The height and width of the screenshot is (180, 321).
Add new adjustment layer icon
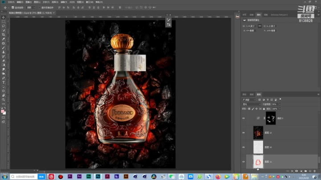(x=301, y=171)
